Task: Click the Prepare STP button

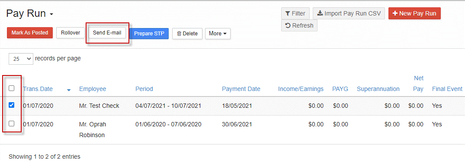Action: pyautogui.click(x=149, y=34)
